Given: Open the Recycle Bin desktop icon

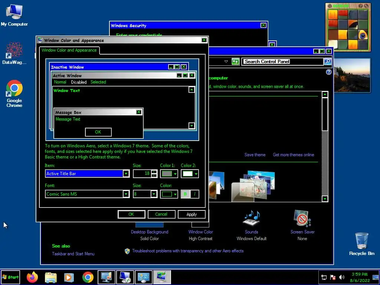Looking at the screenshot, I should [361, 244].
